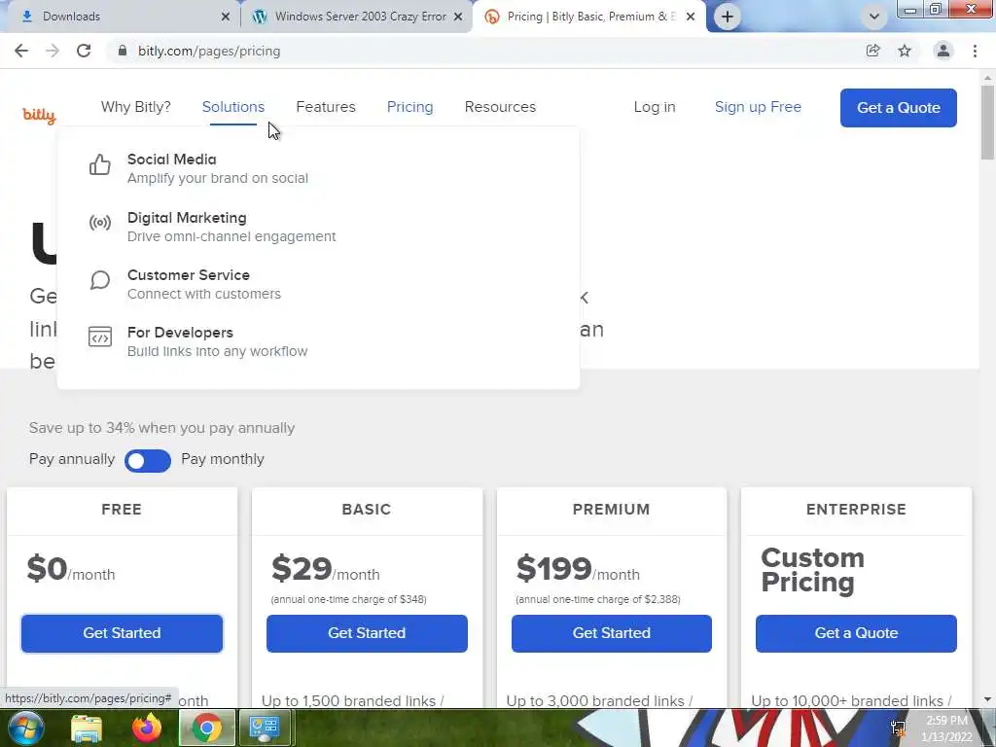Click the Social Media thumbs-up icon
The image size is (996, 747).
tap(100, 164)
